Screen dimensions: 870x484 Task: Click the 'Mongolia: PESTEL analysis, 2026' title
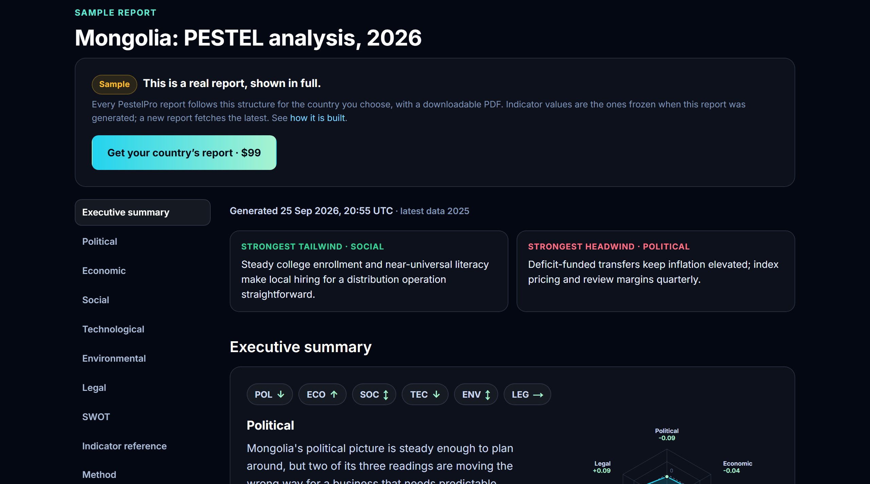(248, 38)
